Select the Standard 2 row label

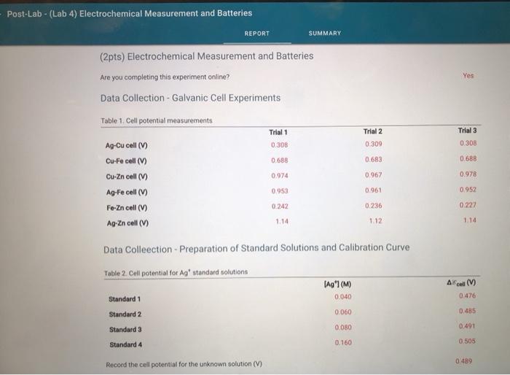[125, 314]
